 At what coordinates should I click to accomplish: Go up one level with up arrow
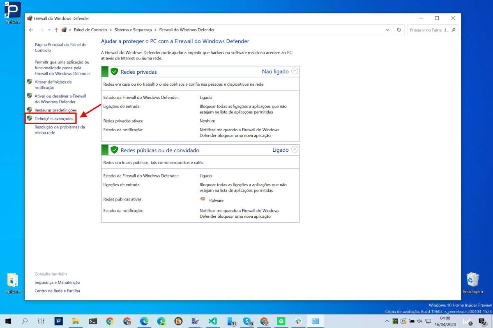pos(56,30)
